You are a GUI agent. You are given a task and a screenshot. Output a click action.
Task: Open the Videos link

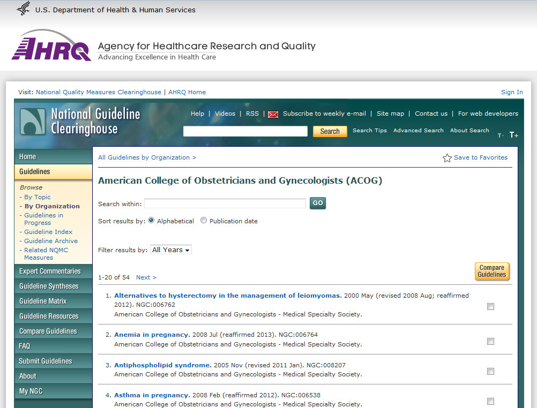(x=225, y=114)
